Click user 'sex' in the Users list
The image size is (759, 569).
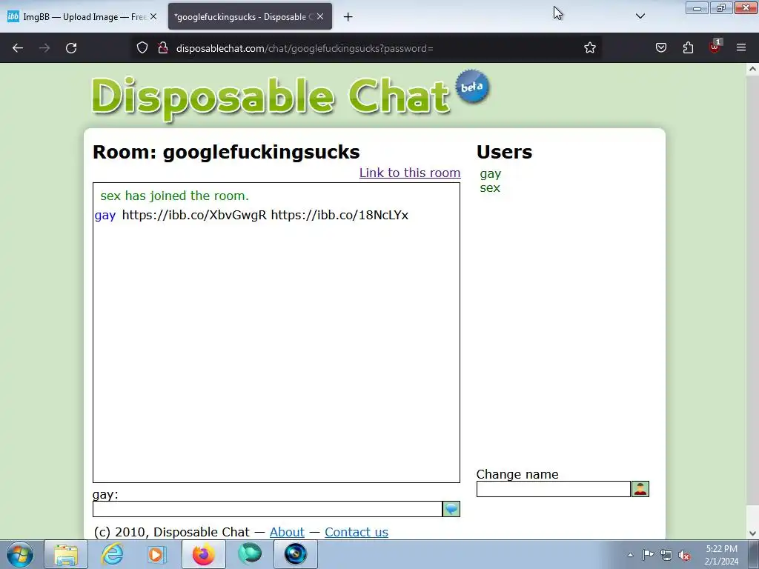(x=490, y=187)
